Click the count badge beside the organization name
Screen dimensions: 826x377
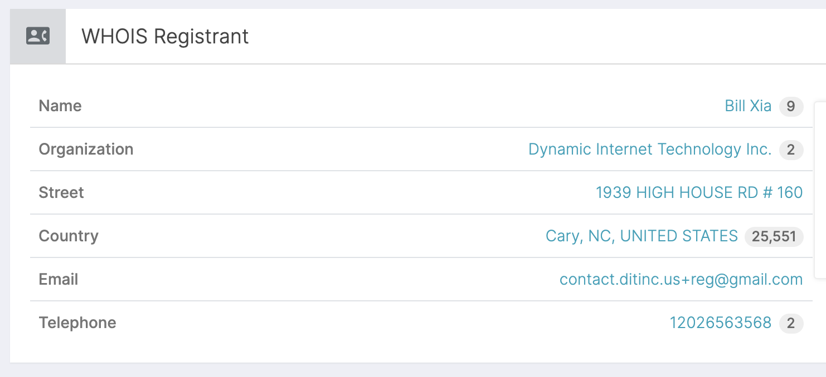791,150
